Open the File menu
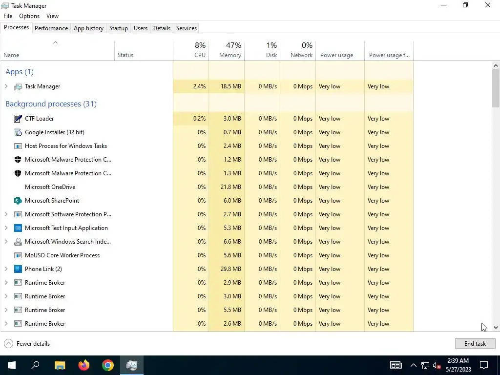Screen dimensions: 500x375 pyautogui.click(x=8, y=16)
